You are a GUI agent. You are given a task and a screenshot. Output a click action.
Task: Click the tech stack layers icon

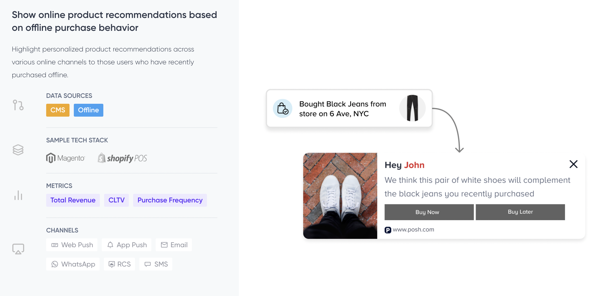[18, 150]
